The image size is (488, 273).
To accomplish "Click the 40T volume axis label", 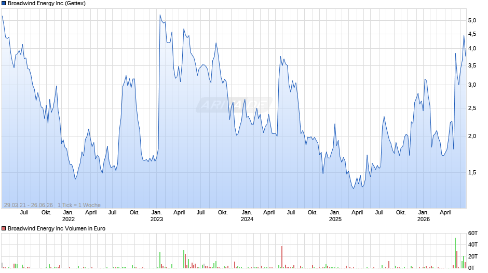I will pyautogui.click(x=473, y=244).
